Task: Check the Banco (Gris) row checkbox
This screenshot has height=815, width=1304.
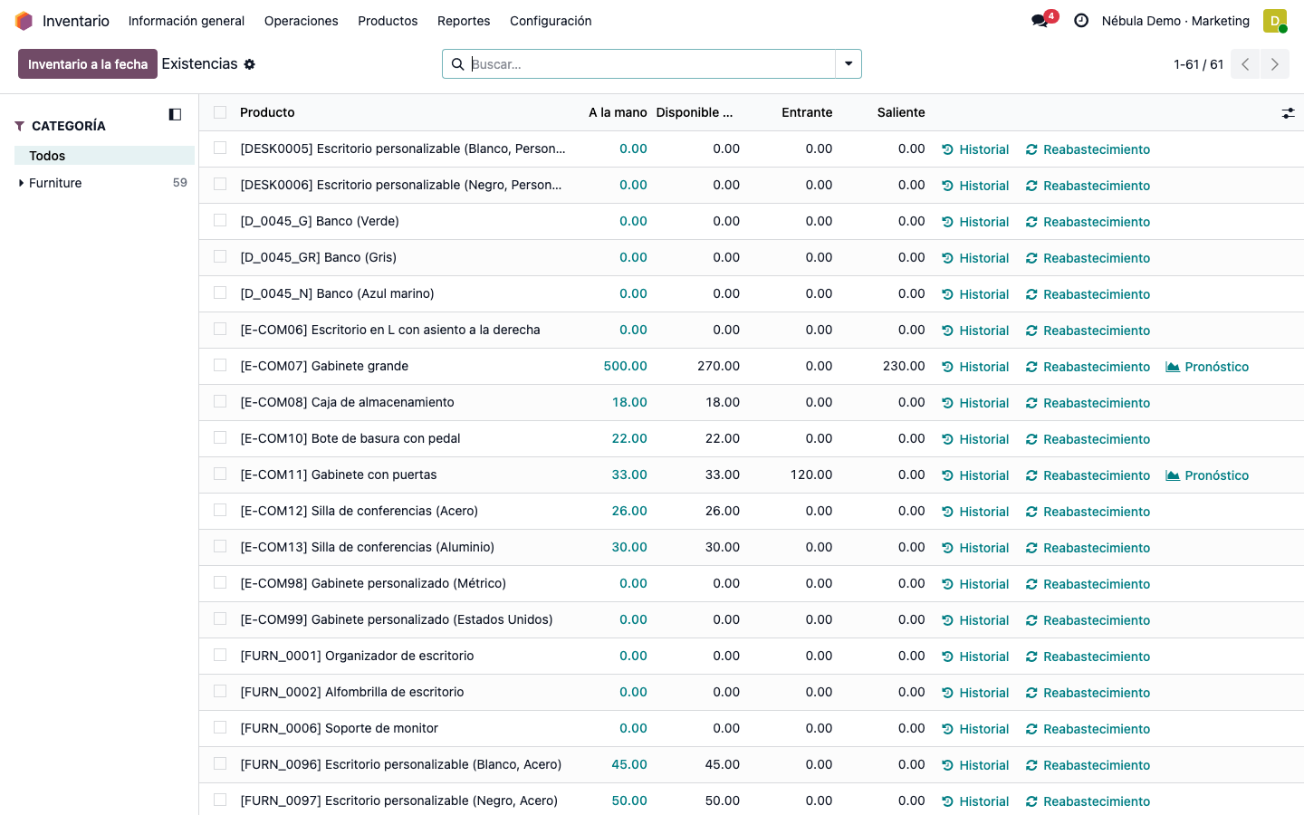Action: click(x=220, y=256)
